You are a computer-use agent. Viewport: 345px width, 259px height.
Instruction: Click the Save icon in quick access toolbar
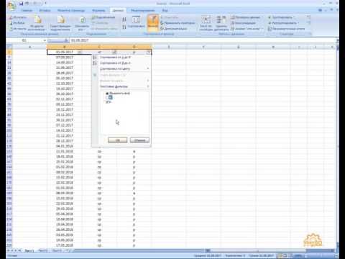pyautogui.click(x=22, y=4)
